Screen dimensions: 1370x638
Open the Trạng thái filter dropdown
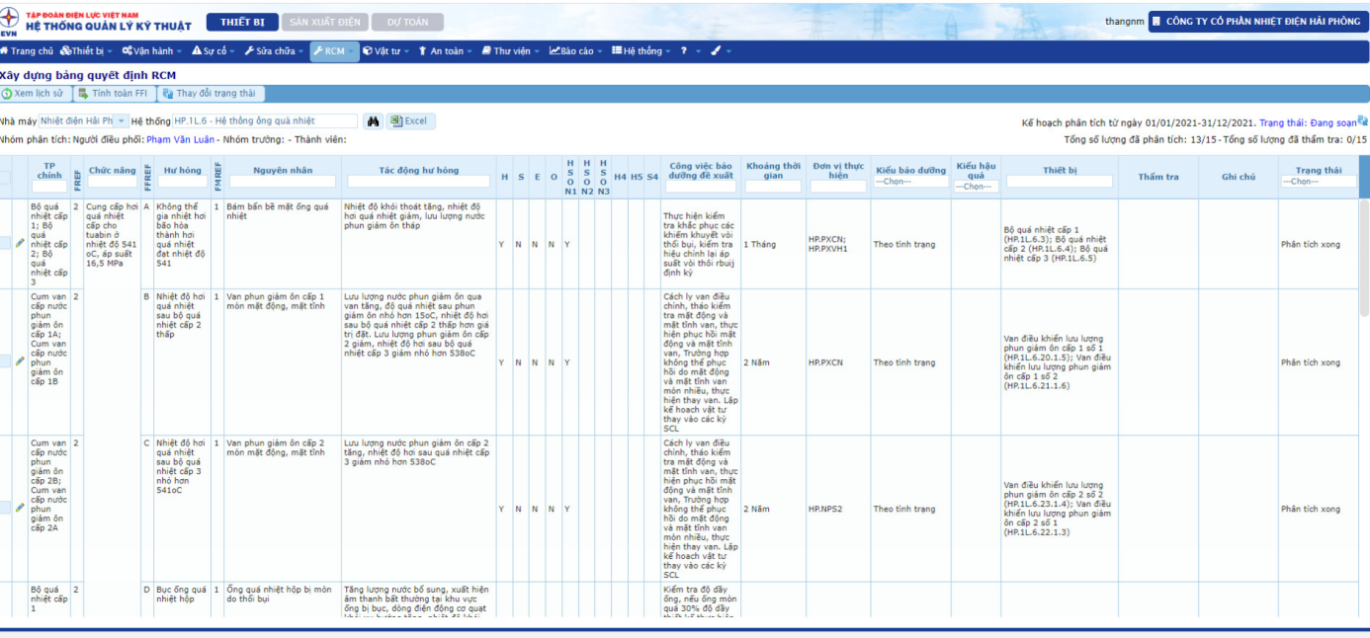(x=1319, y=182)
